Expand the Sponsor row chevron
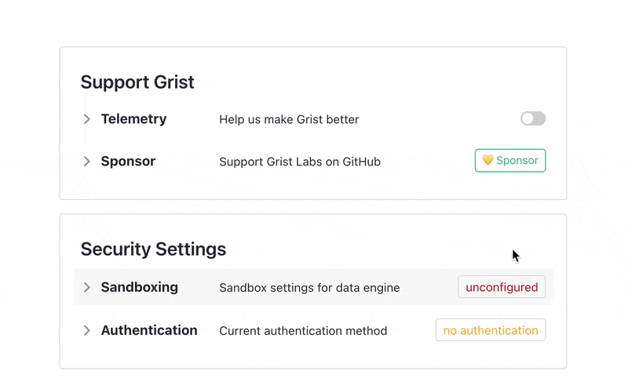Image resolution: width=628 pixels, height=378 pixels. coord(86,162)
